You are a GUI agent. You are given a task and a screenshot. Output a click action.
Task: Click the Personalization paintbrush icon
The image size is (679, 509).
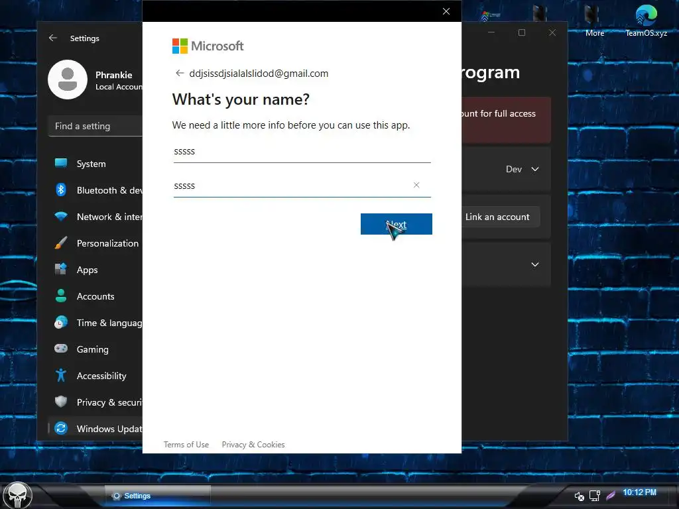(x=61, y=243)
